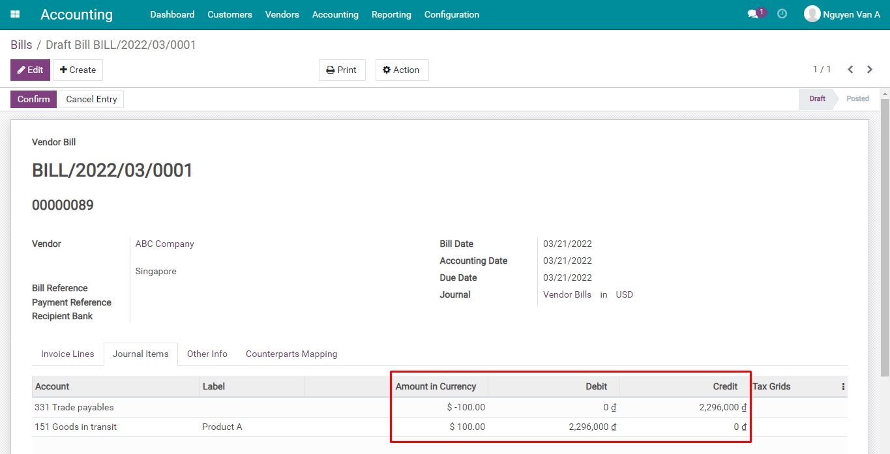Navigate back using the Bills breadcrumb
Screen dimensions: 890x454
click(21, 44)
